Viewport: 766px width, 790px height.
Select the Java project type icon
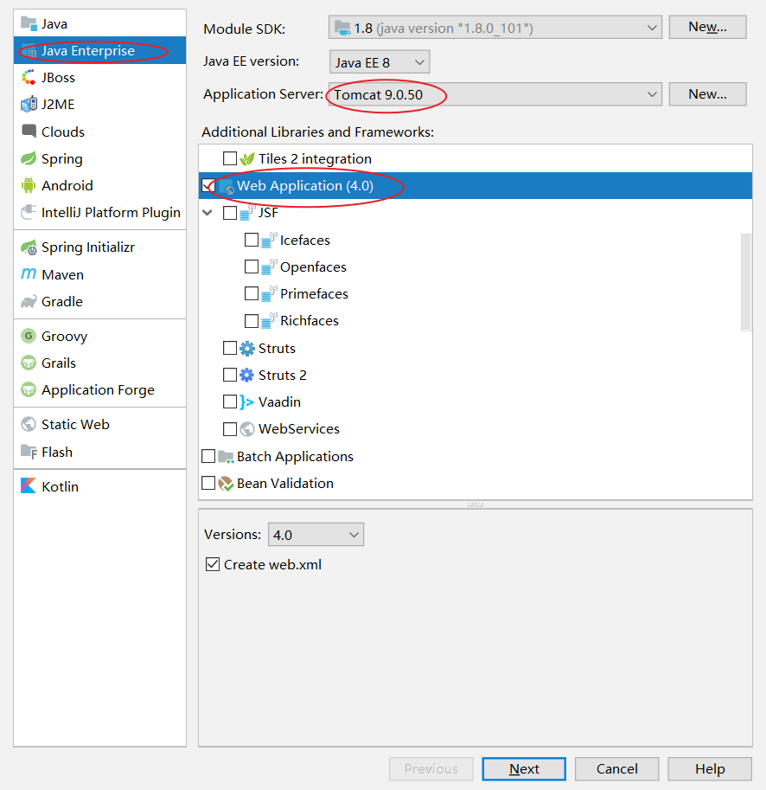[x=29, y=23]
